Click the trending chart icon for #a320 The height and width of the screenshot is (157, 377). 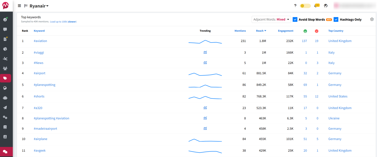[x=205, y=108]
